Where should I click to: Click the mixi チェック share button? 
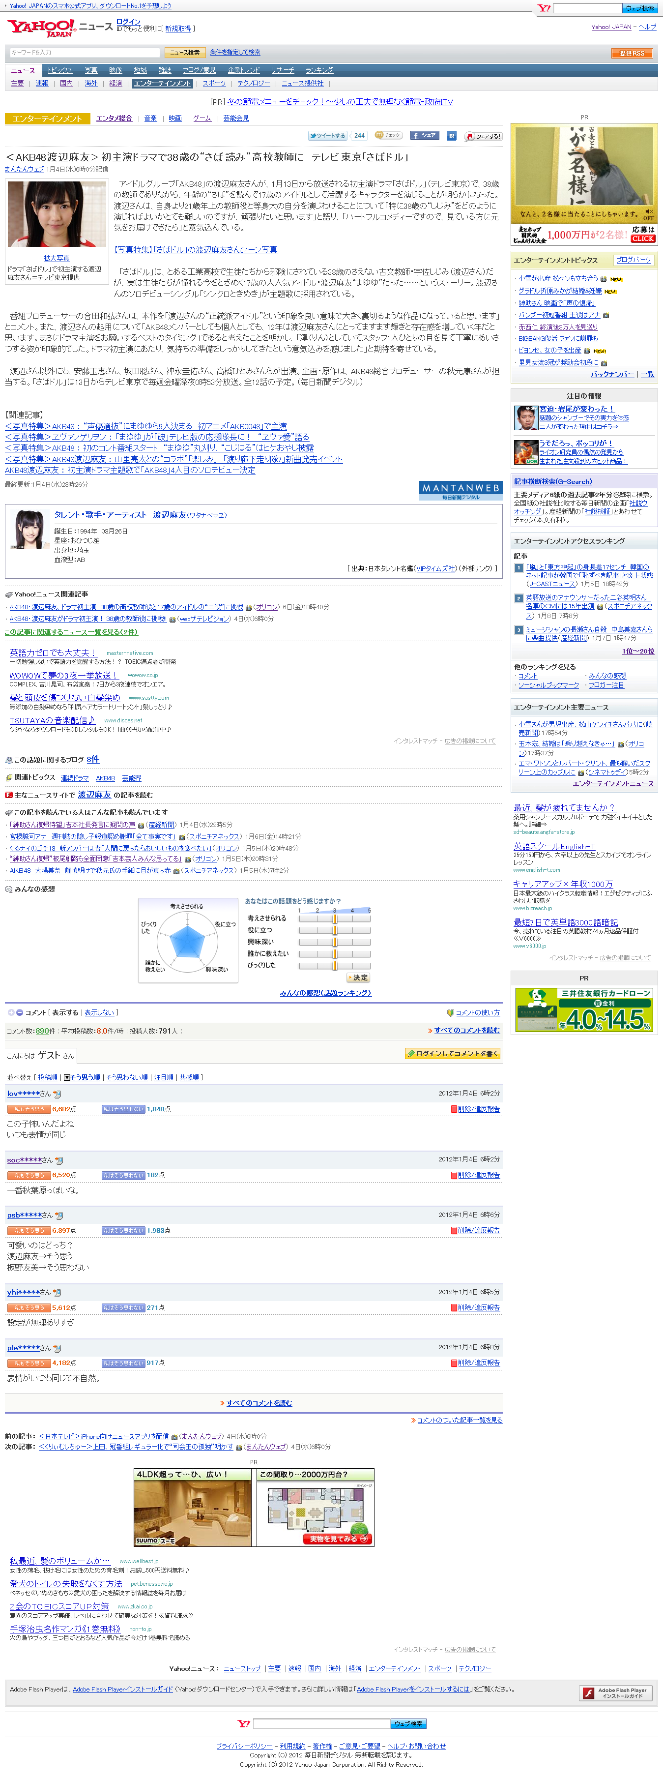388,135
